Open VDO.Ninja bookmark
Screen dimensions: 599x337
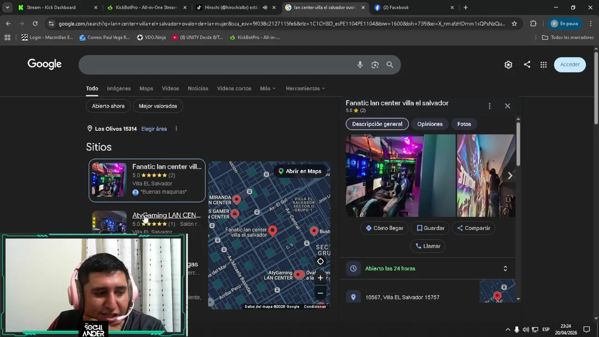pyautogui.click(x=151, y=37)
